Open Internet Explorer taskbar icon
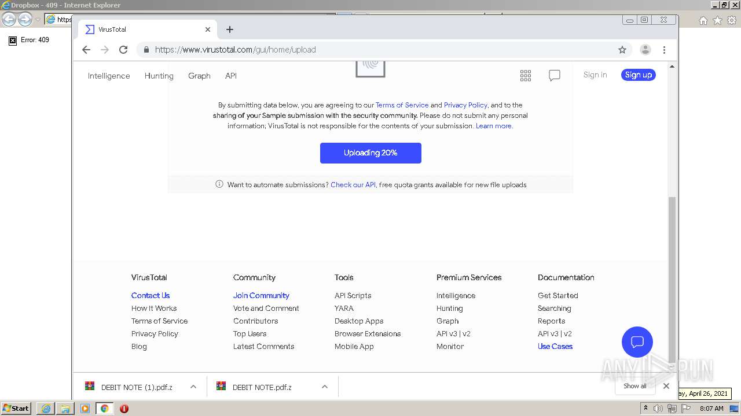 (46, 408)
